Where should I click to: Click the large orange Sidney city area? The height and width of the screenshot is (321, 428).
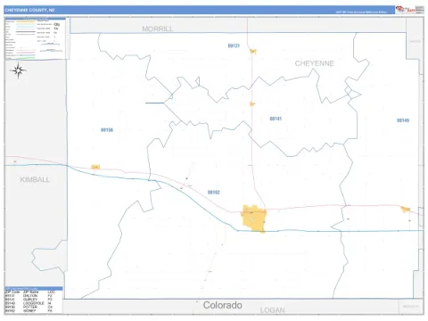coord(254,218)
